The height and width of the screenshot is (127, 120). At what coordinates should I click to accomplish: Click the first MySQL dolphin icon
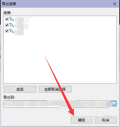[12, 19]
